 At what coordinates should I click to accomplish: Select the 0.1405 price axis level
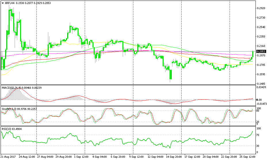[261, 84]
